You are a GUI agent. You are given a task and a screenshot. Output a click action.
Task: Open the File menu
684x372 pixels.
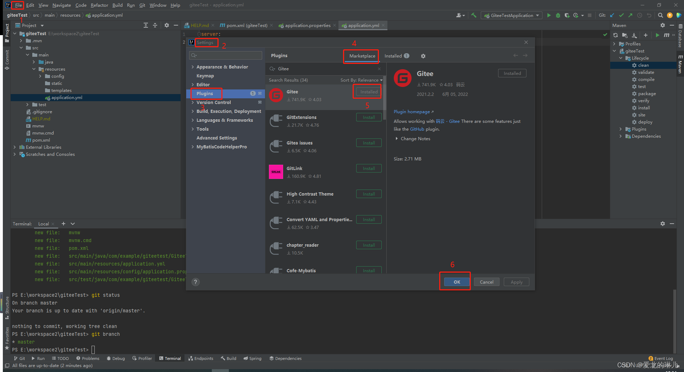pyautogui.click(x=18, y=5)
